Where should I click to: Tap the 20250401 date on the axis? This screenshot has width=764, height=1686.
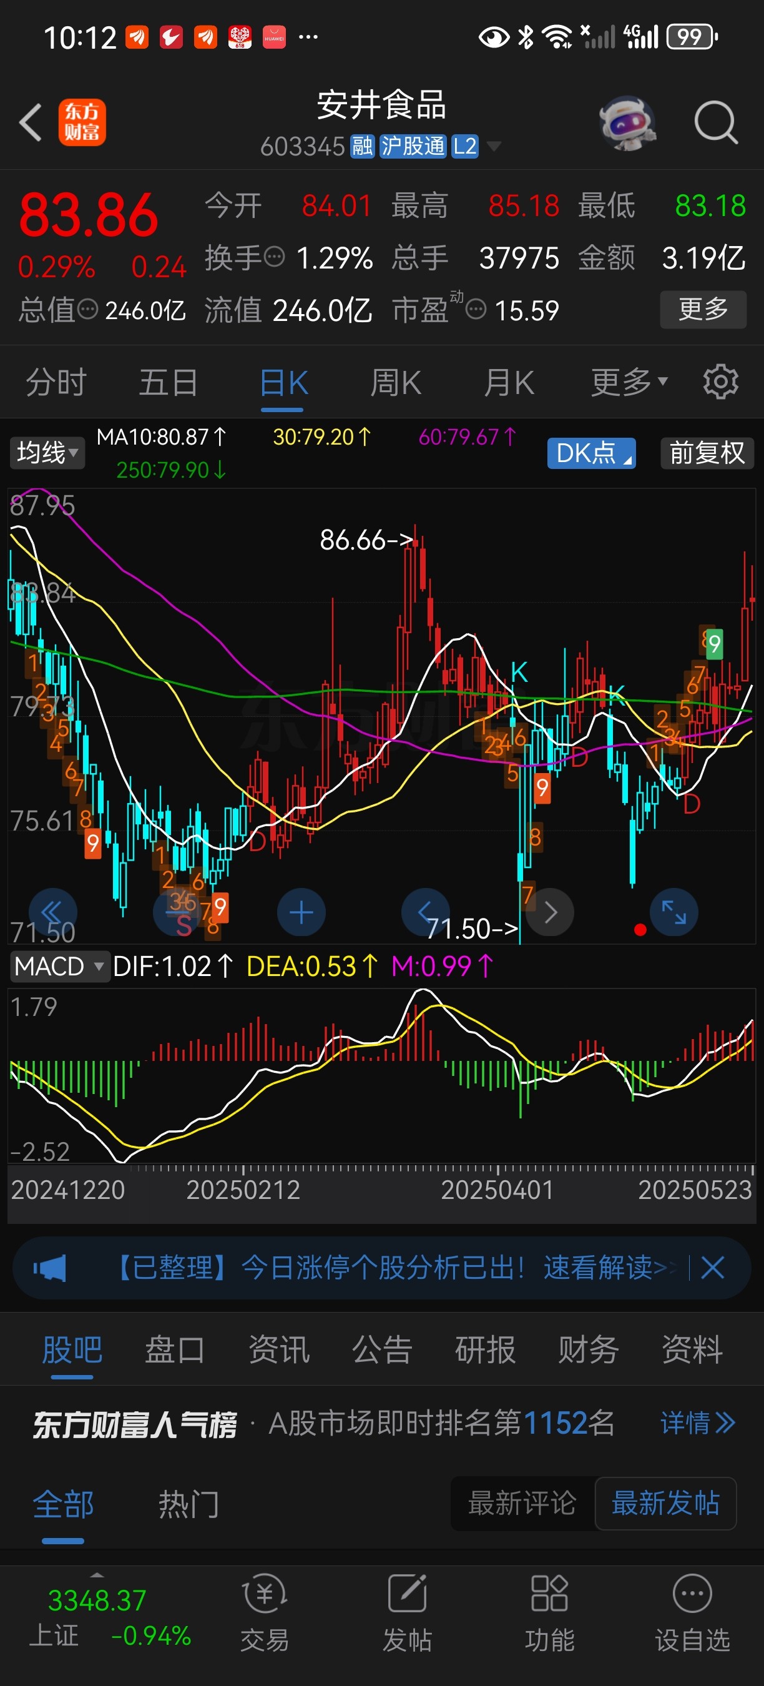(x=497, y=1189)
